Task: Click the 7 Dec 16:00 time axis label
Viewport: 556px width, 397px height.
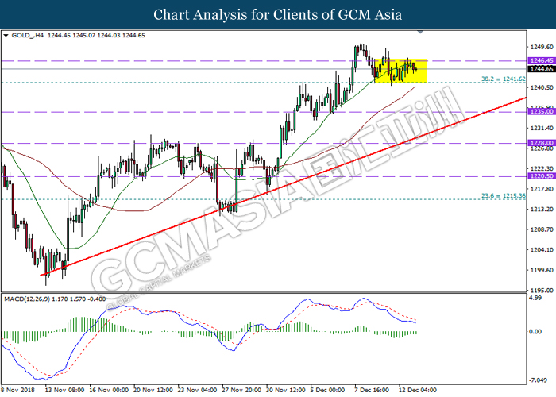Action: tap(373, 390)
